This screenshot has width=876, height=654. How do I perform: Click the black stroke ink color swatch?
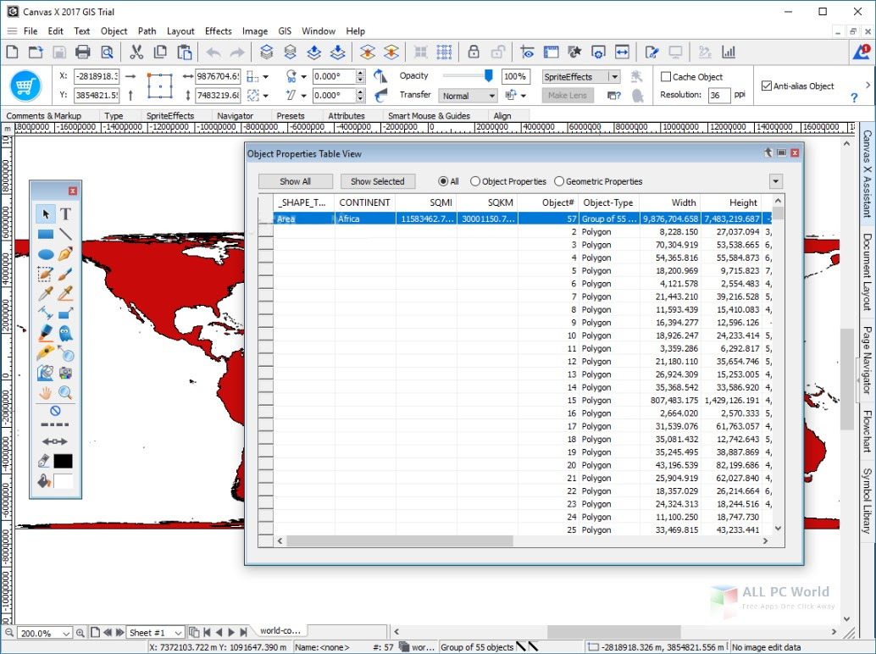click(64, 462)
